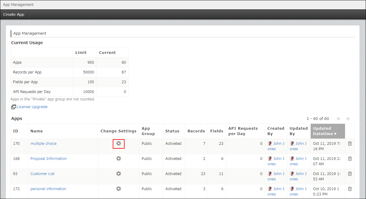366x199 pixels.
Task: Open settings gear for personal information app
Action: [119, 189]
